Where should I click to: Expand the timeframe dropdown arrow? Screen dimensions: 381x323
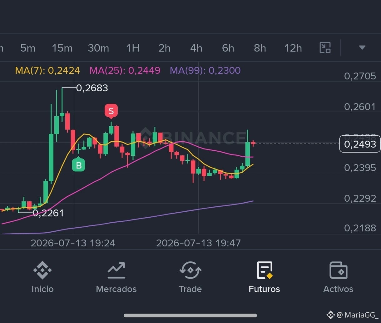click(362, 48)
